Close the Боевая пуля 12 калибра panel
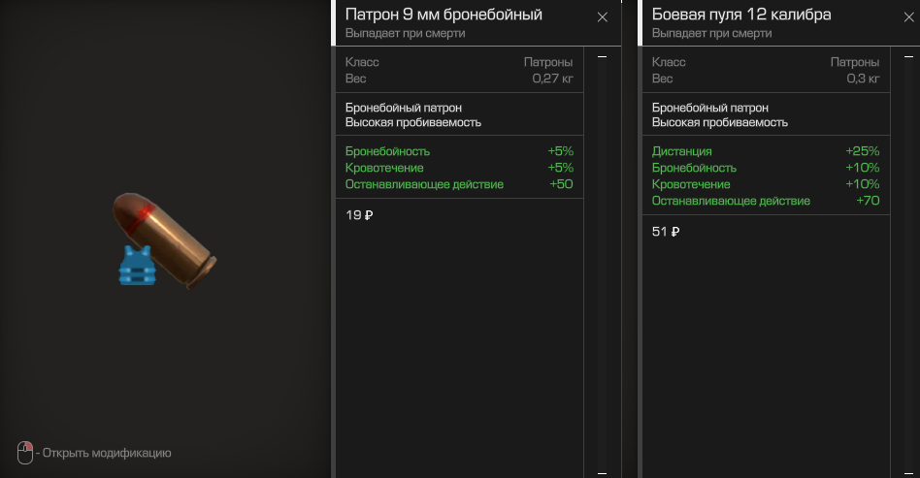920x478 pixels. (908, 17)
